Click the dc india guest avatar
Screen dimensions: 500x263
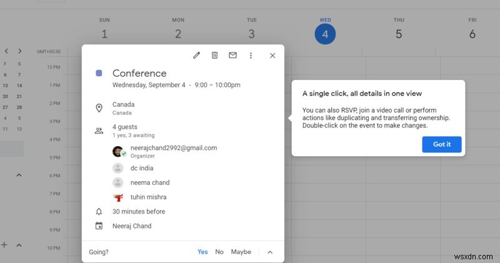(118, 168)
